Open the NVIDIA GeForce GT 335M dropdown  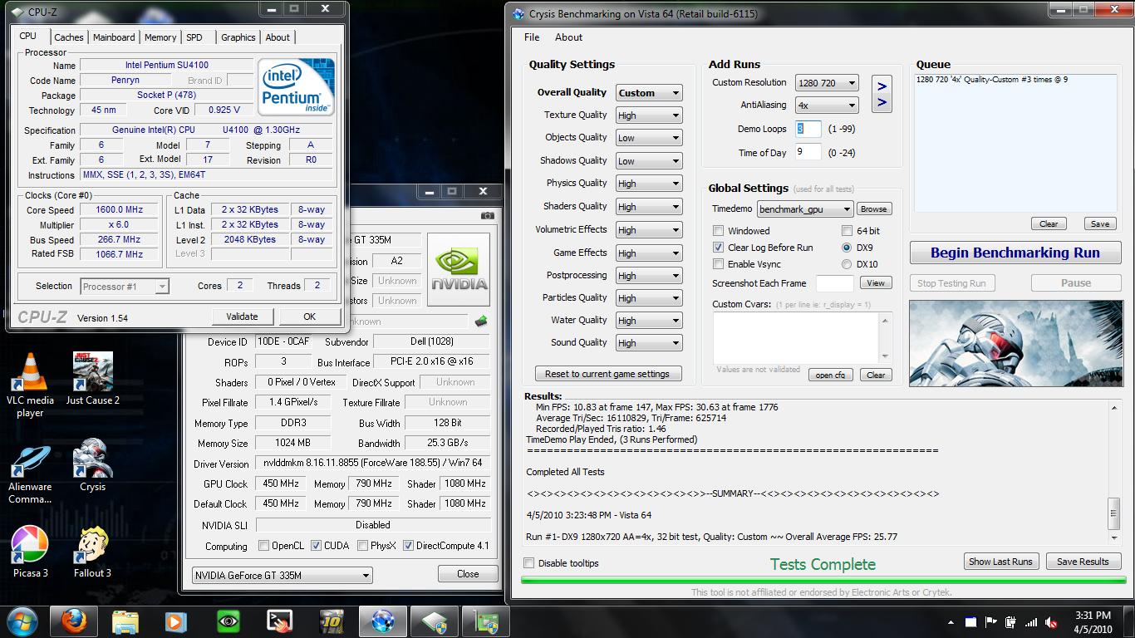[x=283, y=575]
